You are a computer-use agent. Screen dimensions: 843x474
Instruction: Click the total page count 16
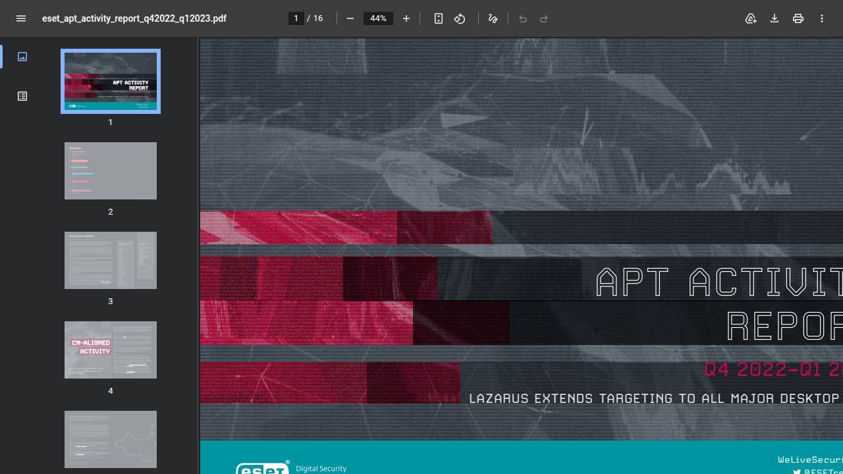click(x=318, y=18)
